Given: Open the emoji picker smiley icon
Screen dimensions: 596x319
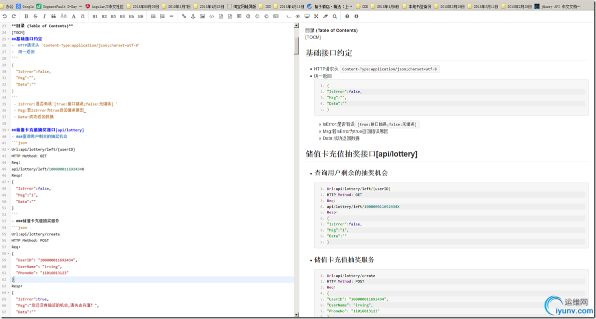Looking at the screenshot, I should 257,16.
